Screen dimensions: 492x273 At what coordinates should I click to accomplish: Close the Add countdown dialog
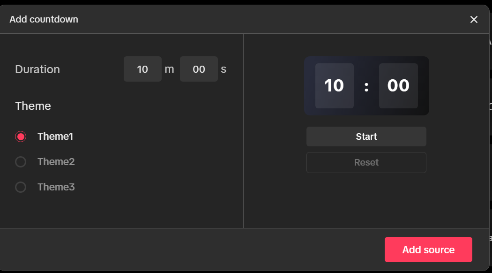(x=474, y=19)
